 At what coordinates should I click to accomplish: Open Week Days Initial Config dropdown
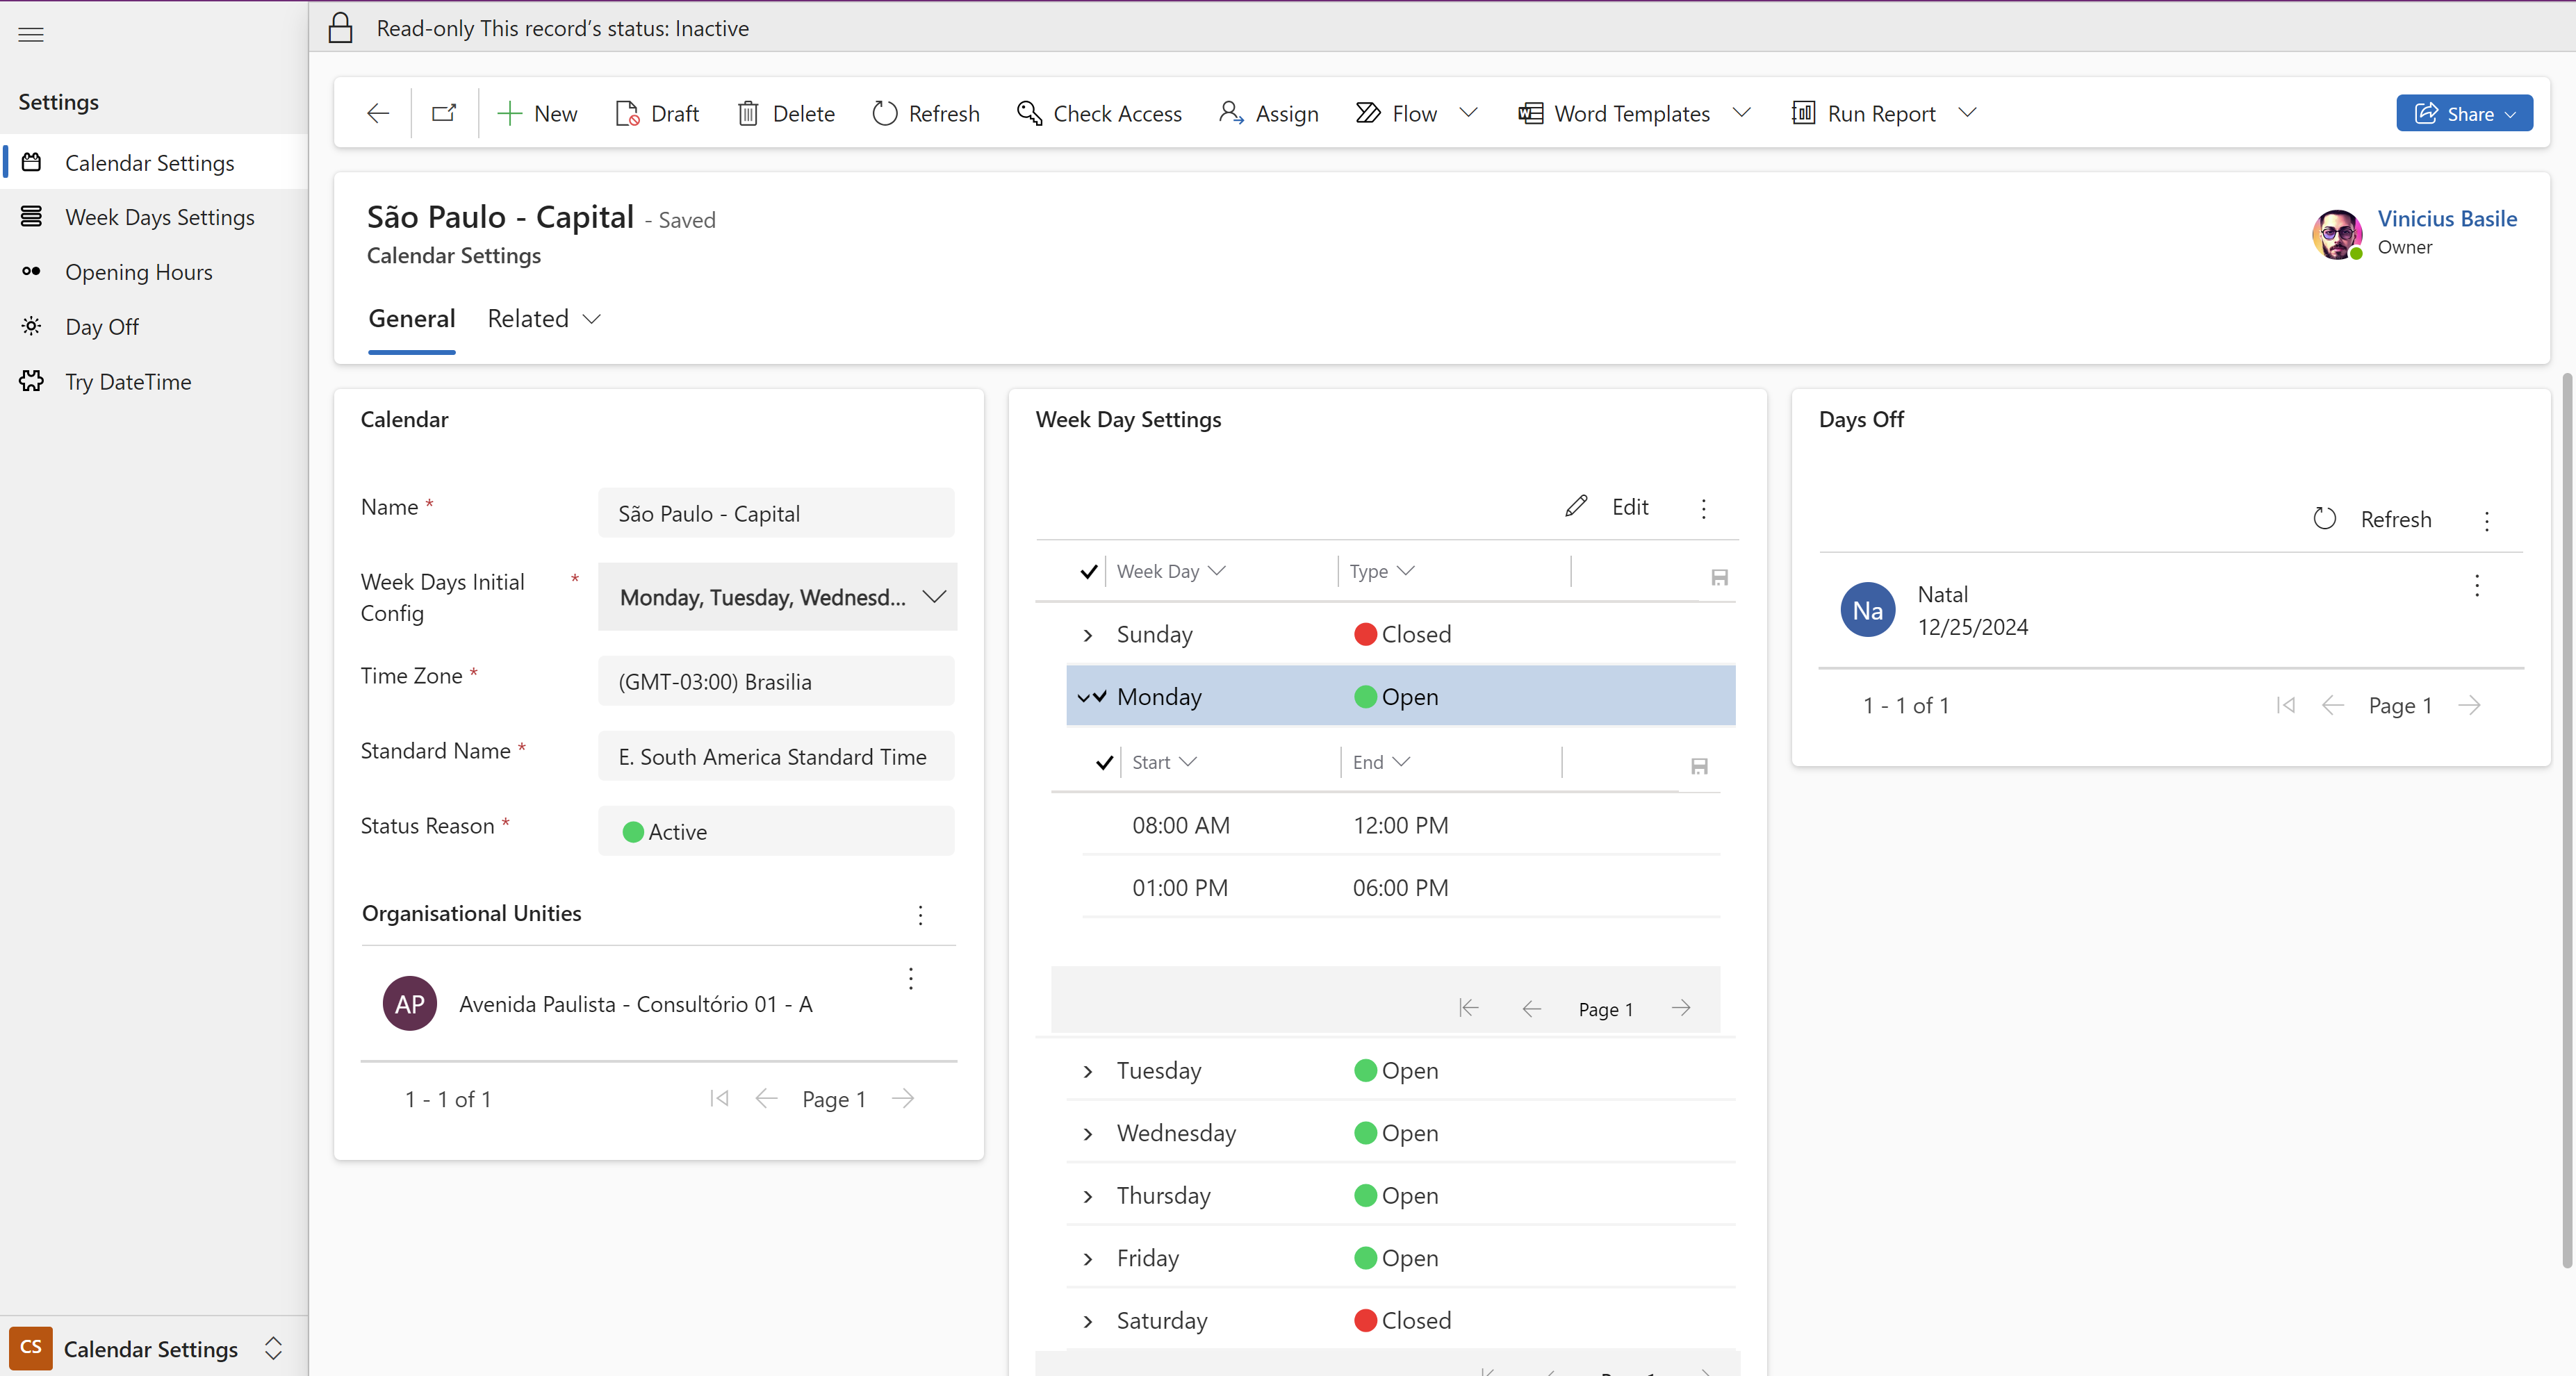[x=934, y=597]
